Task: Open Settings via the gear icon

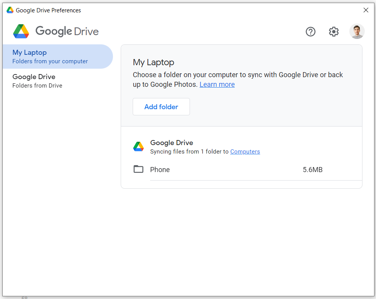Action: (x=333, y=32)
